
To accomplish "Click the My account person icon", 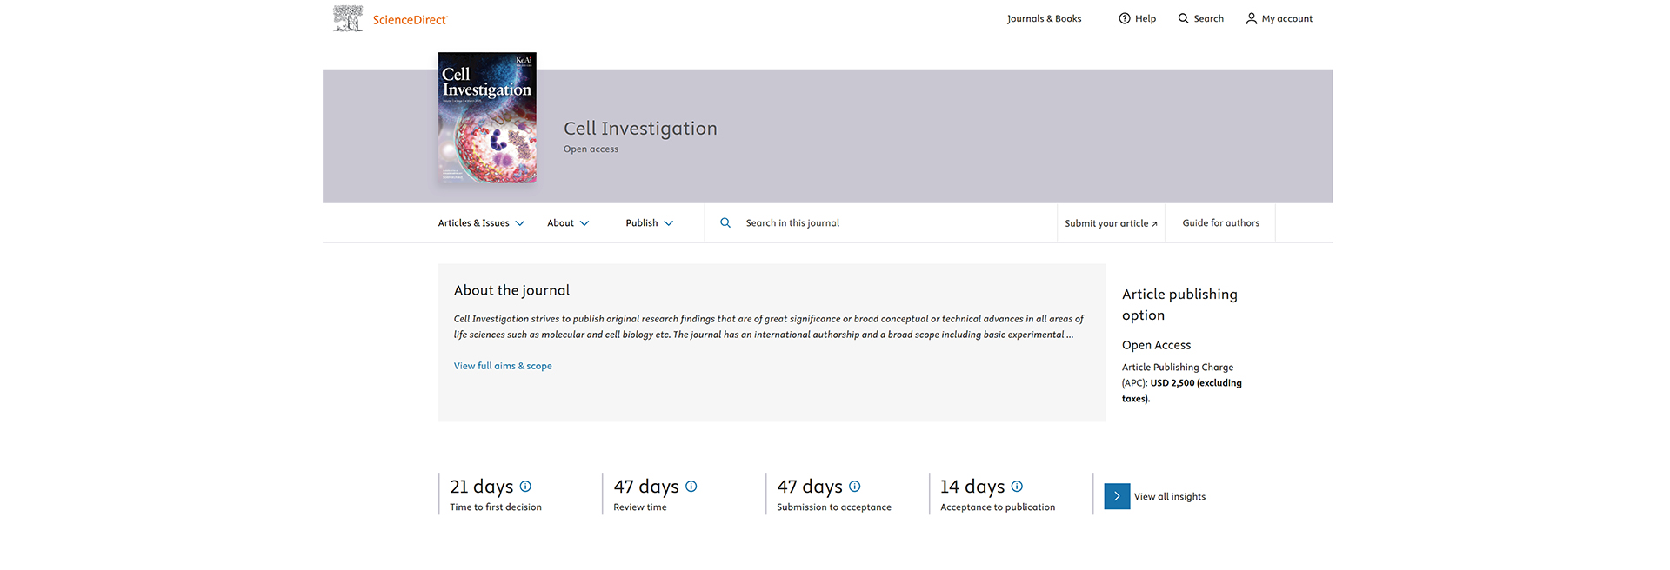I will coord(1252,18).
